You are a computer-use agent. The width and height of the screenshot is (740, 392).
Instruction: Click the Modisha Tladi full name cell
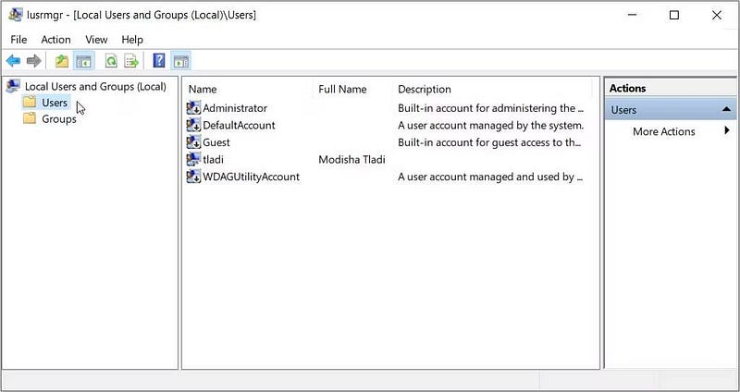pos(351,159)
